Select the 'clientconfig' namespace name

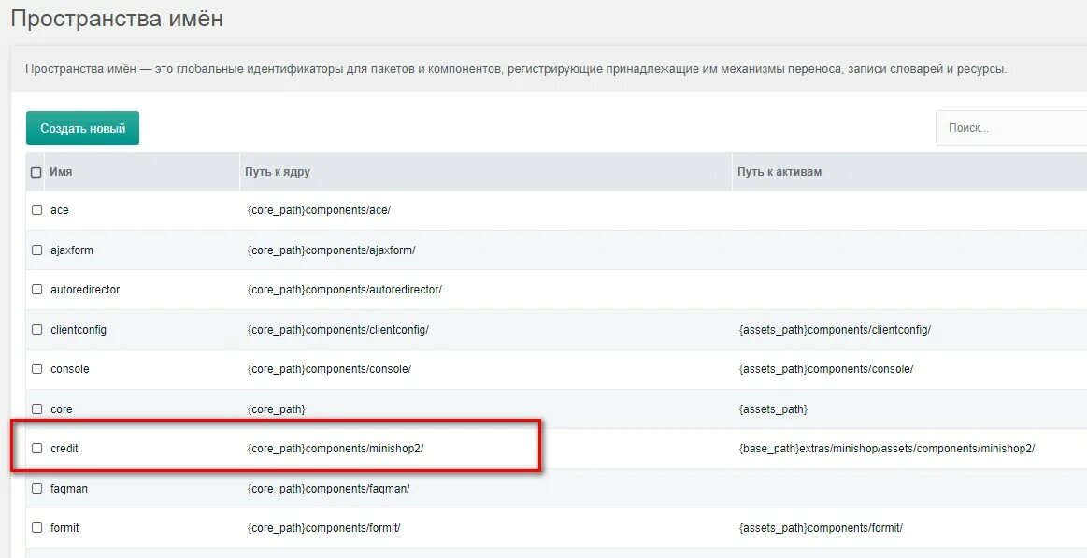pyautogui.click(x=79, y=330)
